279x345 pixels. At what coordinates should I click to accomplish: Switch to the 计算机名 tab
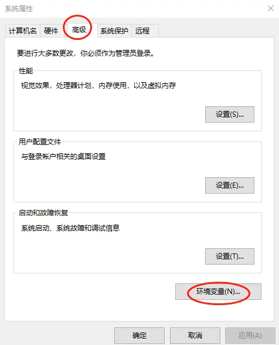coord(23,31)
